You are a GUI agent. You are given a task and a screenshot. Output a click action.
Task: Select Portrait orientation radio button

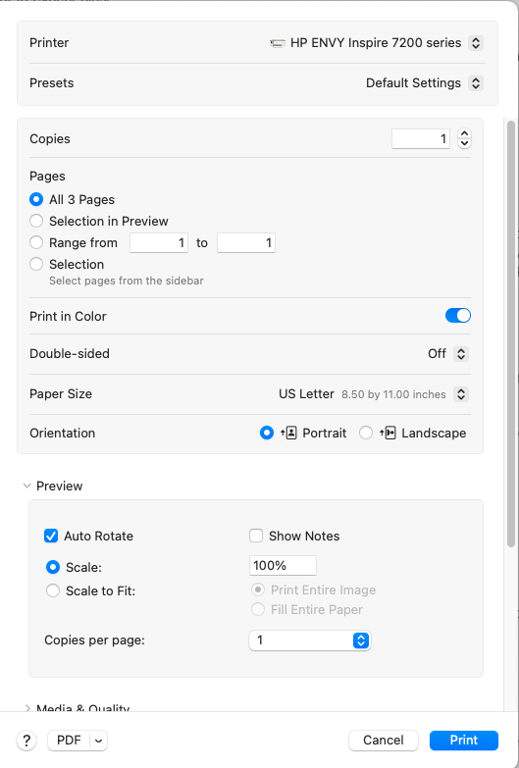point(267,433)
